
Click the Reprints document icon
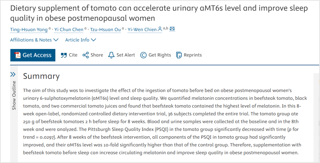[x=179, y=55]
